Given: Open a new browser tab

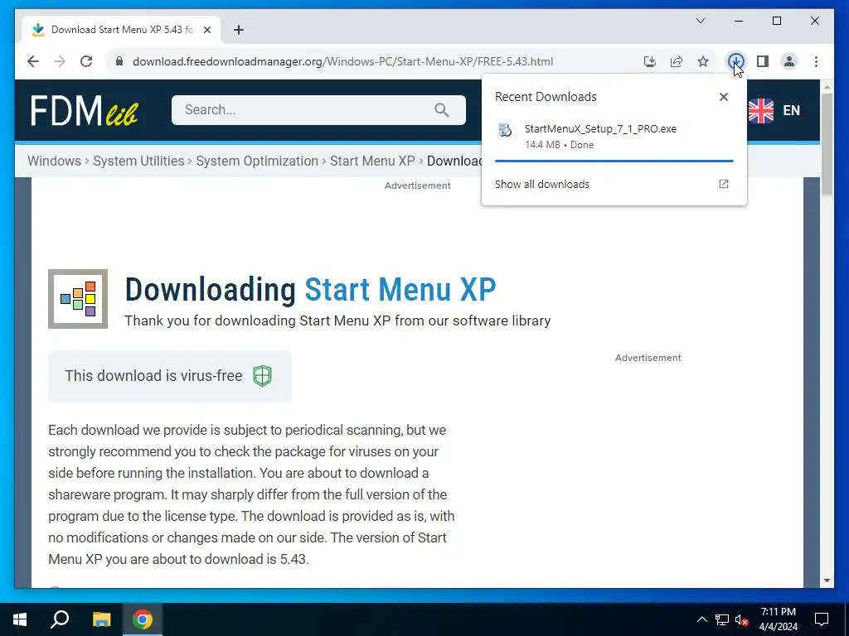Looking at the screenshot, I should [239, 30].
